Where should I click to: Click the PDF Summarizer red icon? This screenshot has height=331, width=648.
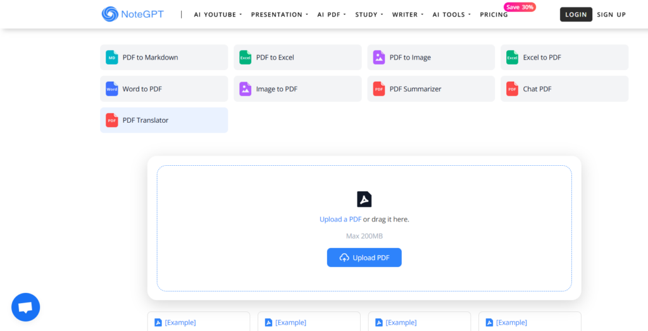pos(379,89)
